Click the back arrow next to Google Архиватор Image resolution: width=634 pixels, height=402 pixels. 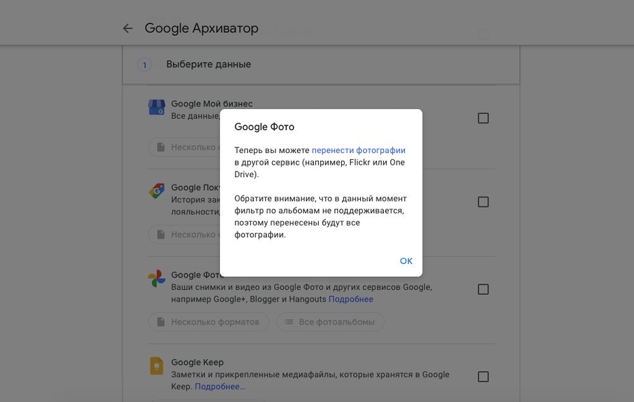pos(128,28)
